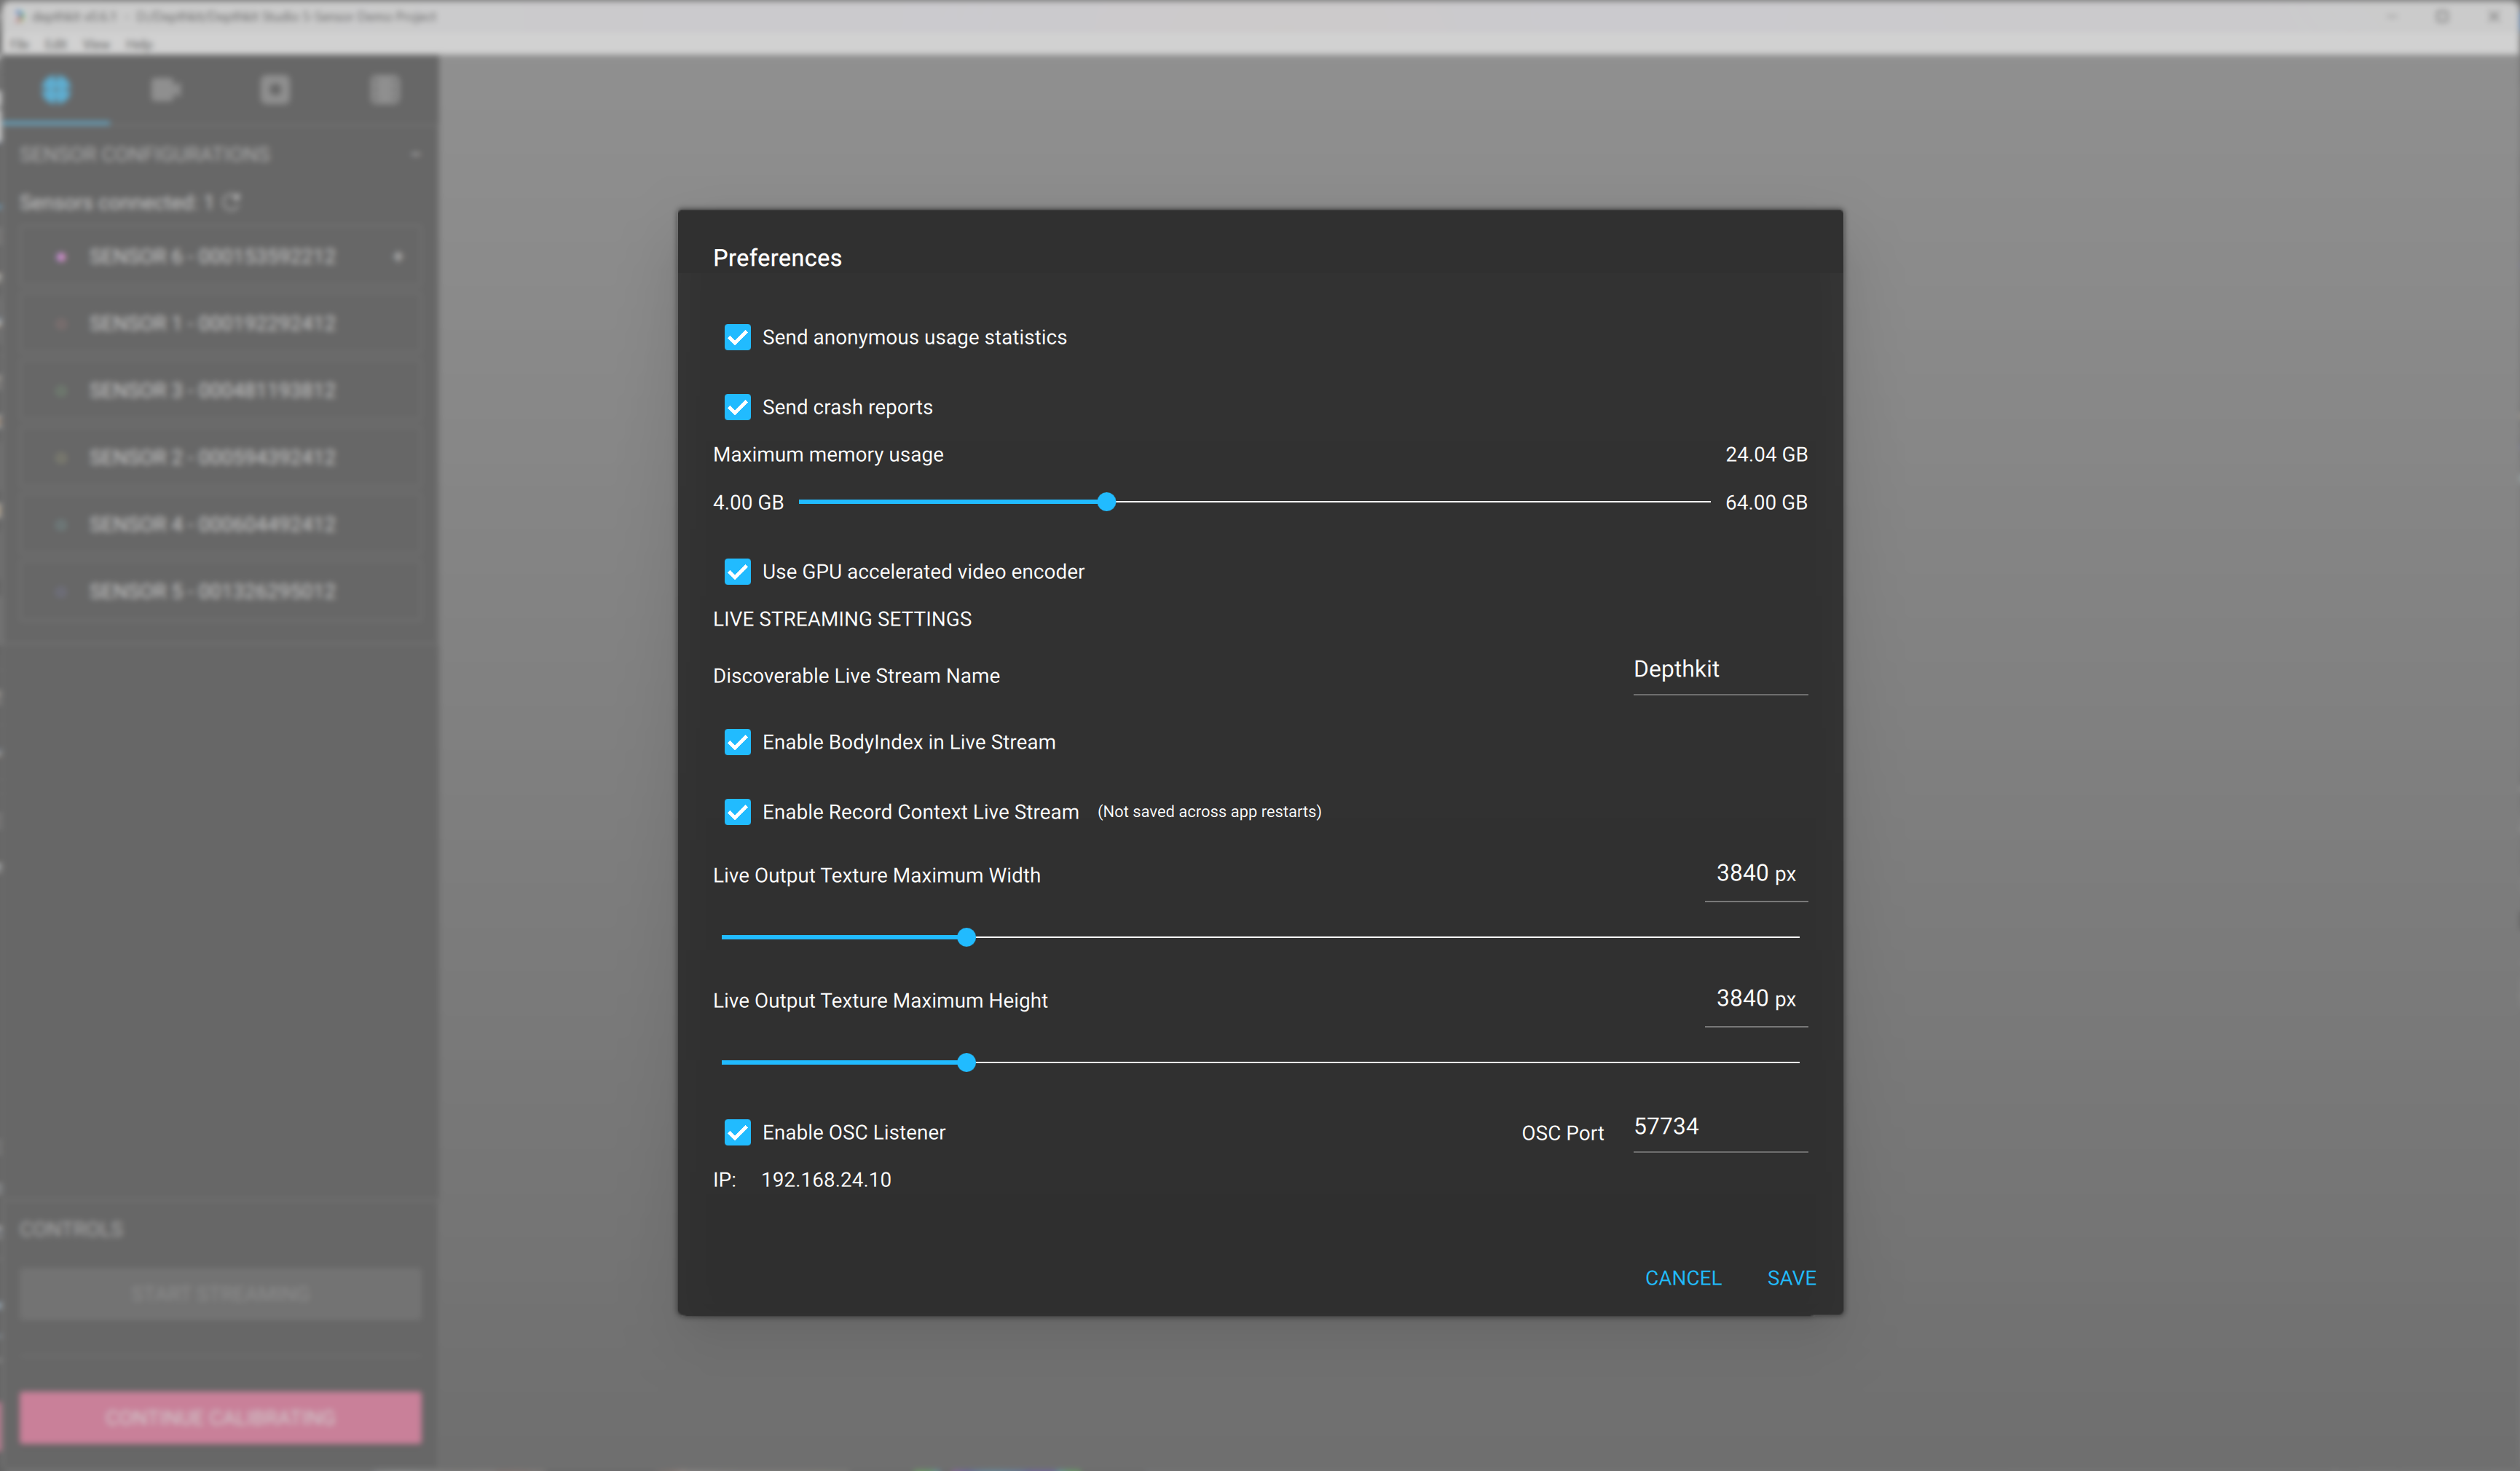Screen dimensions: 2520x1471
Task: Click the Maximum memory usage slider handle
Action: [x=1106, y=502]
